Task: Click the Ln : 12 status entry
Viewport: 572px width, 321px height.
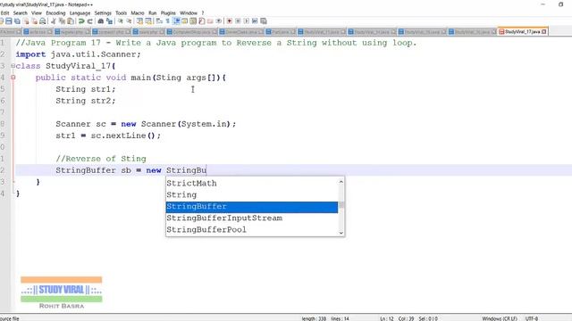Action: 387,318
